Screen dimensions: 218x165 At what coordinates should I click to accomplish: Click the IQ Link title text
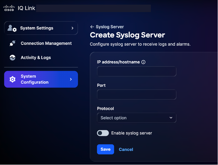click(x=26, y=8)
